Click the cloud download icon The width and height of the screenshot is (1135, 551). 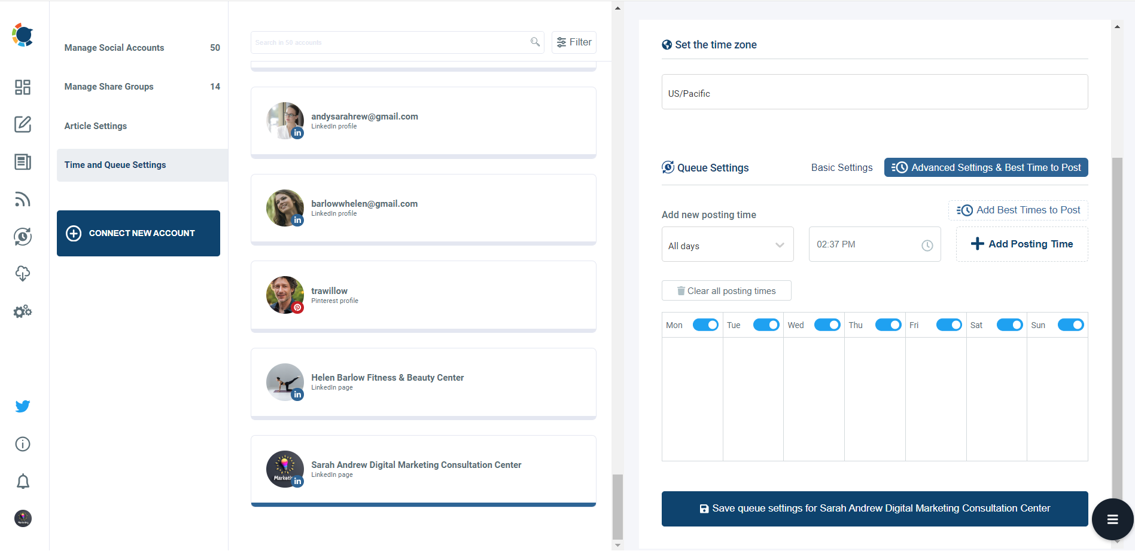tap(23, 274)
